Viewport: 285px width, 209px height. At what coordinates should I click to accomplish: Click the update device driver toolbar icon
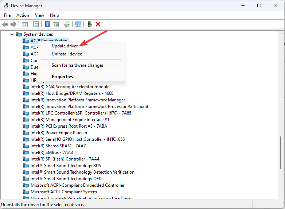(x=67, y=24)
